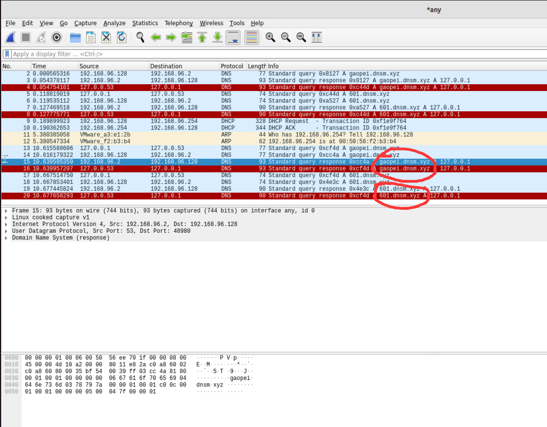This screenshot has width=547, height=427.
Task: Jump to the first packet
Action: (202, 37)
